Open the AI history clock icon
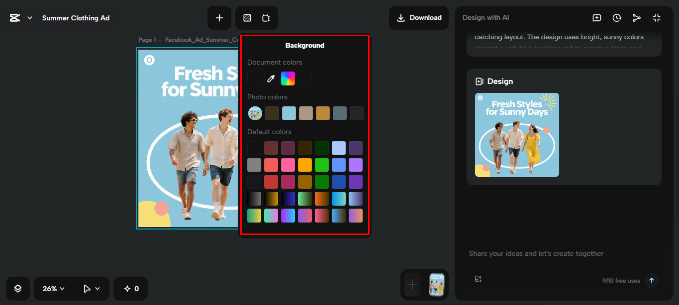 pos(617,18)
